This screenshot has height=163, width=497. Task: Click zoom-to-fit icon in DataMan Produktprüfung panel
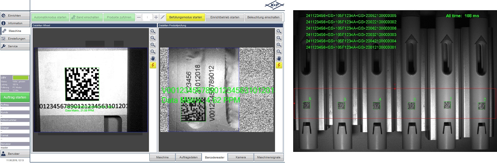pos(279,31)
